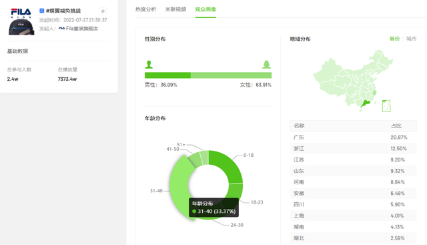Click the female portion of the gender bar
The width and height of the screenshot is (427, 245).
pyautogui.click(x=231, y=75)
